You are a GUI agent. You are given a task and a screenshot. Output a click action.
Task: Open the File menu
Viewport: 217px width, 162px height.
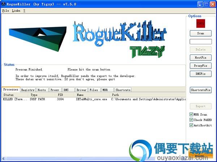pyautogui.click(x=5, y=10)
